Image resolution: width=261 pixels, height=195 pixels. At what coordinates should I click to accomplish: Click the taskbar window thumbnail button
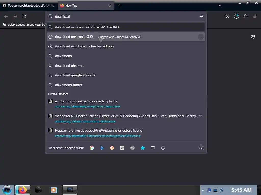click(x=70, y=190)
